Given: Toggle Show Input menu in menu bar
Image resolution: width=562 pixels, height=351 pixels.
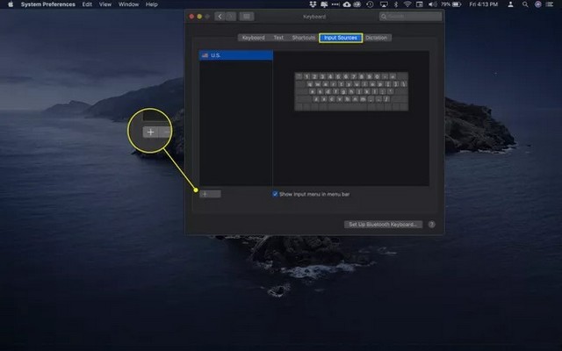Looking at the screenshot, I should point(275,194).
